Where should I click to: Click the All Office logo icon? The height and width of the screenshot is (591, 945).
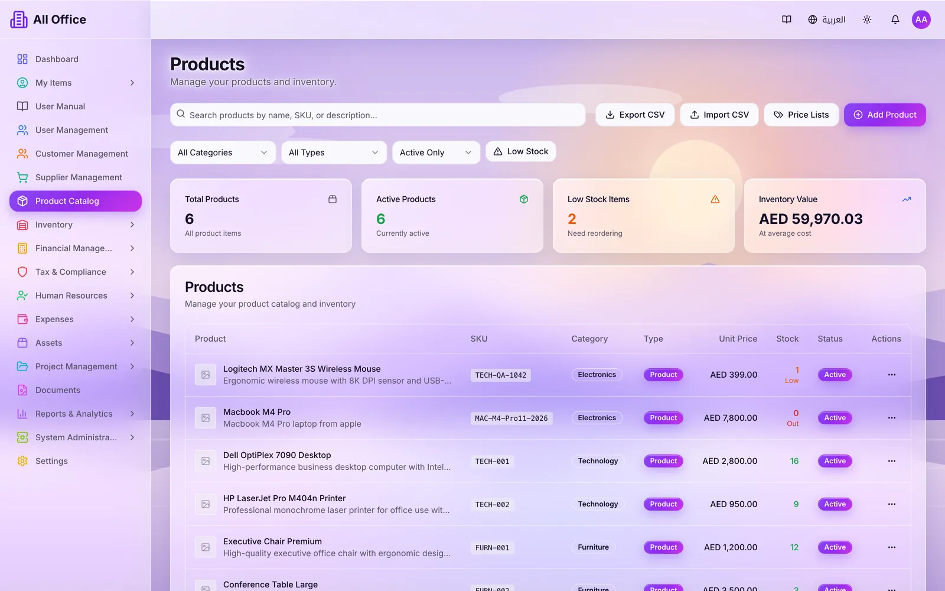coord(19,20)
